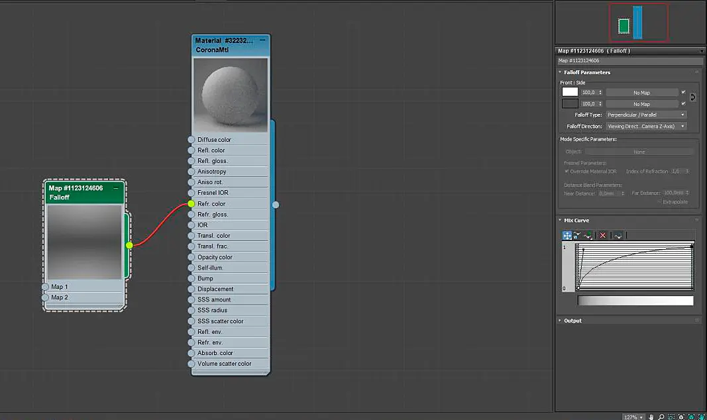Toggle the first map enable checkbox
Viewport: 707px width, 420px height.
pyautogui.click(x=683, y=92)
